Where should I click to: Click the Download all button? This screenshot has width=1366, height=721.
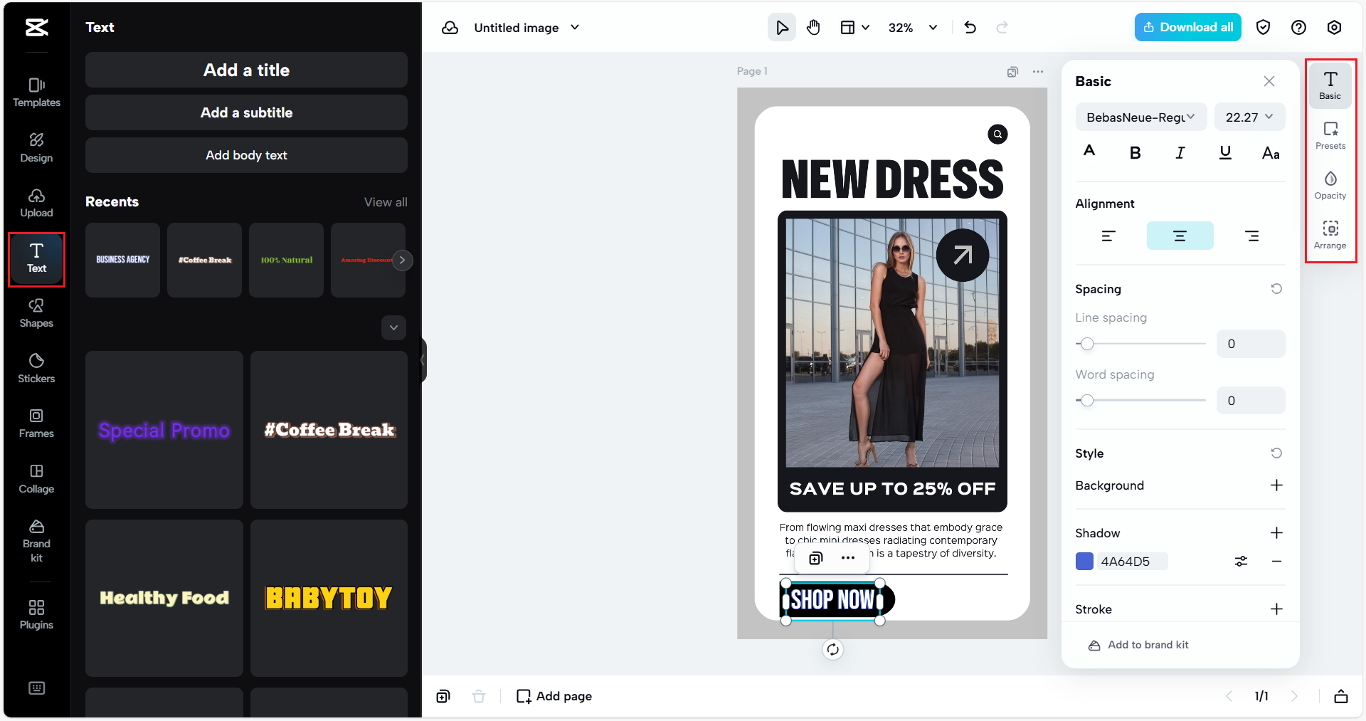tap(1187, 26)
